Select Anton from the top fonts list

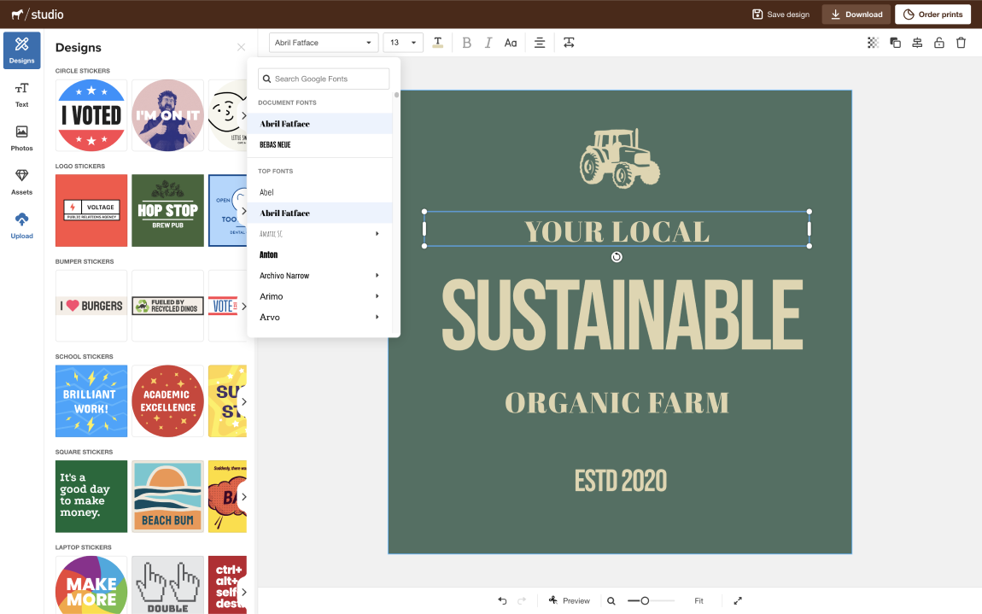(x=269, y=254)
